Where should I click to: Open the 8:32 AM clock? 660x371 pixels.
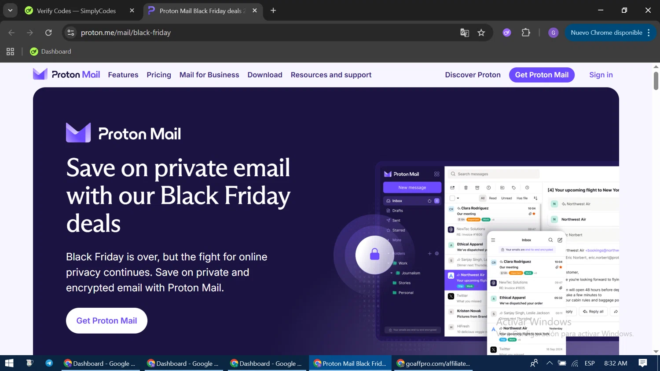coord(616,363)
